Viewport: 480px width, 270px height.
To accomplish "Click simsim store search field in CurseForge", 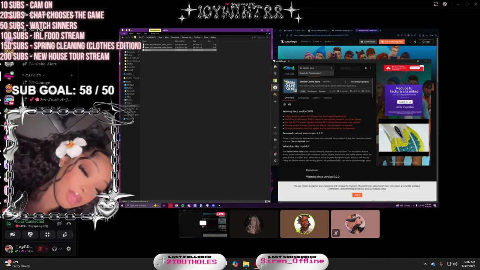I will (316, 68).
